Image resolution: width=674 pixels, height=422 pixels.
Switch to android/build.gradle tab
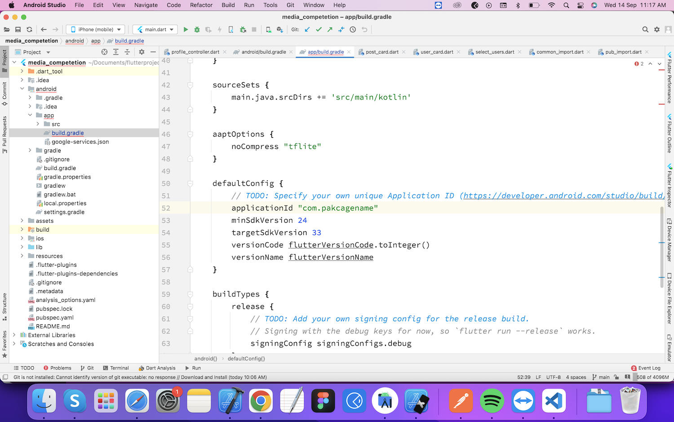pyautogui.click(x=263, y=52)
